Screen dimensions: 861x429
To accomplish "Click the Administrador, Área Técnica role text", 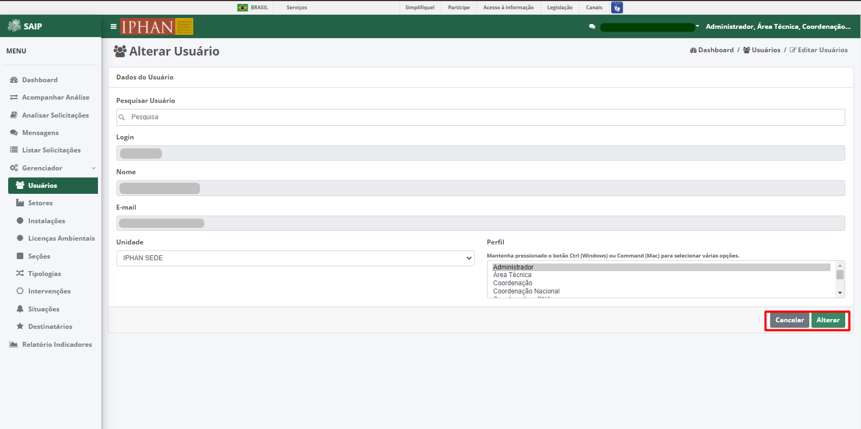I will point(778,27).
